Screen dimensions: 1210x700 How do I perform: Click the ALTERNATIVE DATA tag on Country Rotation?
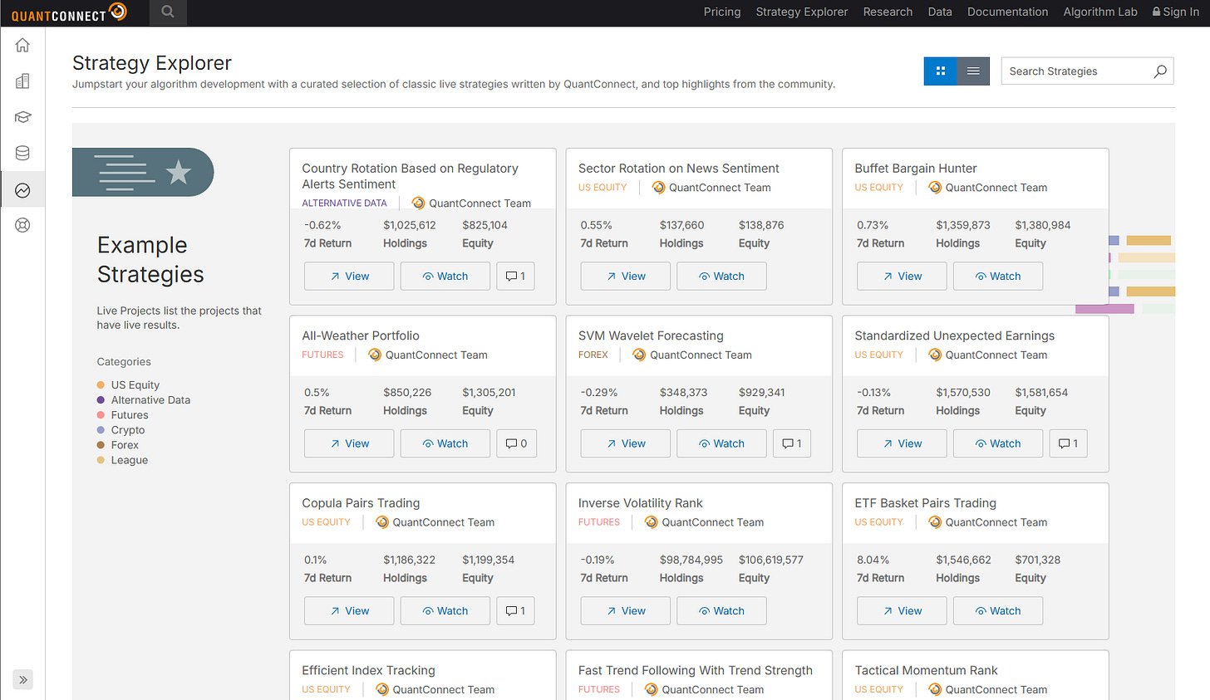[344, 203]
